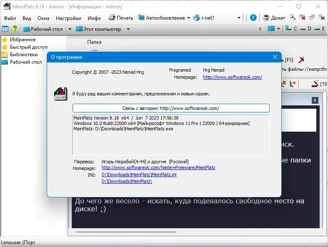Click the MeinPlatz logo icon in dialog
Viewport: 328px width, 247px height.
coord(61,94)
